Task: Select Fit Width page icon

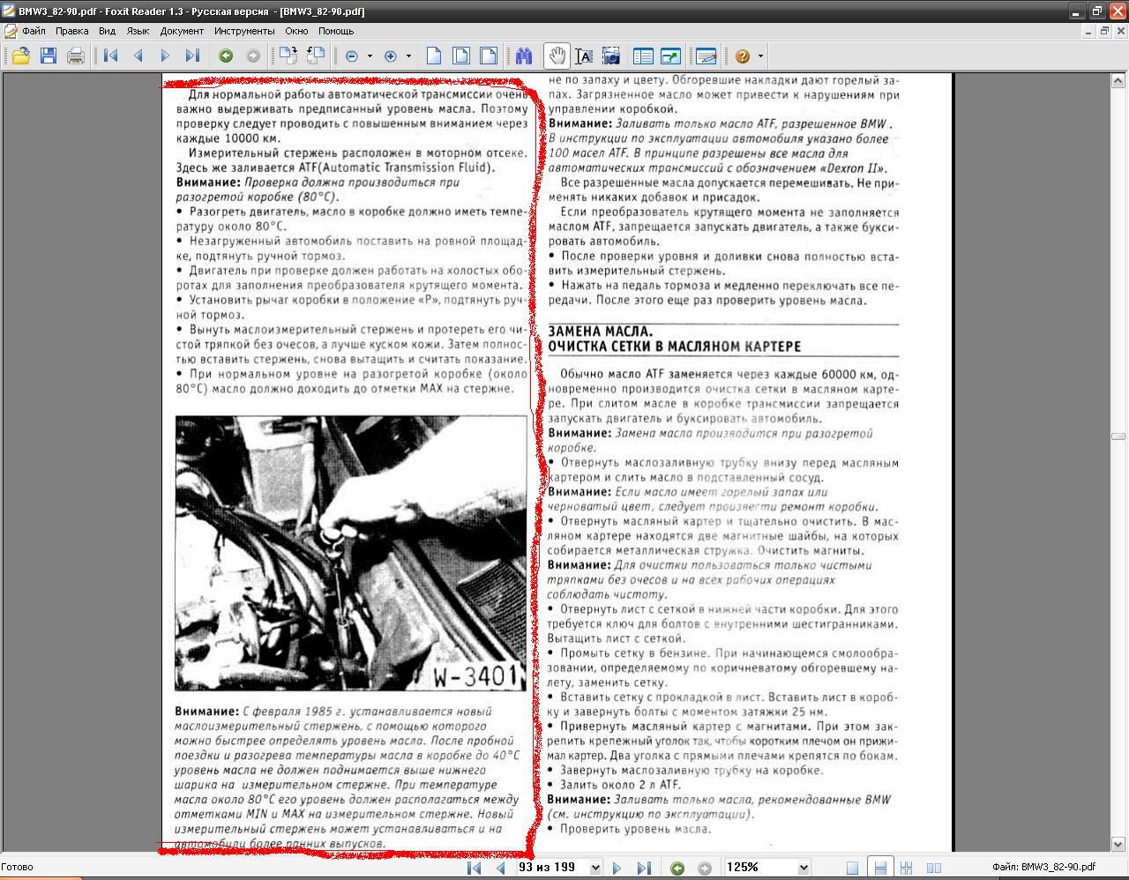Action: tap(489, 56)
